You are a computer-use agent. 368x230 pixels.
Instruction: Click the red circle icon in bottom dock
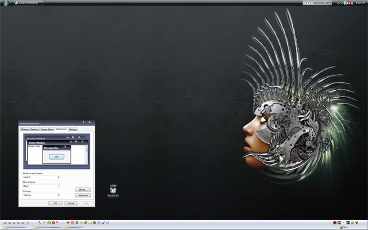click(53, 223)
